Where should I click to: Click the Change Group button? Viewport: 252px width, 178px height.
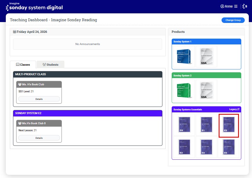tap(233, 20)
